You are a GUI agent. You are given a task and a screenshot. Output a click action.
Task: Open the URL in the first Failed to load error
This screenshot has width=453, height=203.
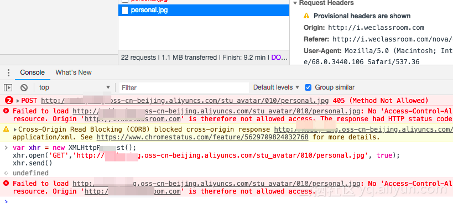click(216, 111)
